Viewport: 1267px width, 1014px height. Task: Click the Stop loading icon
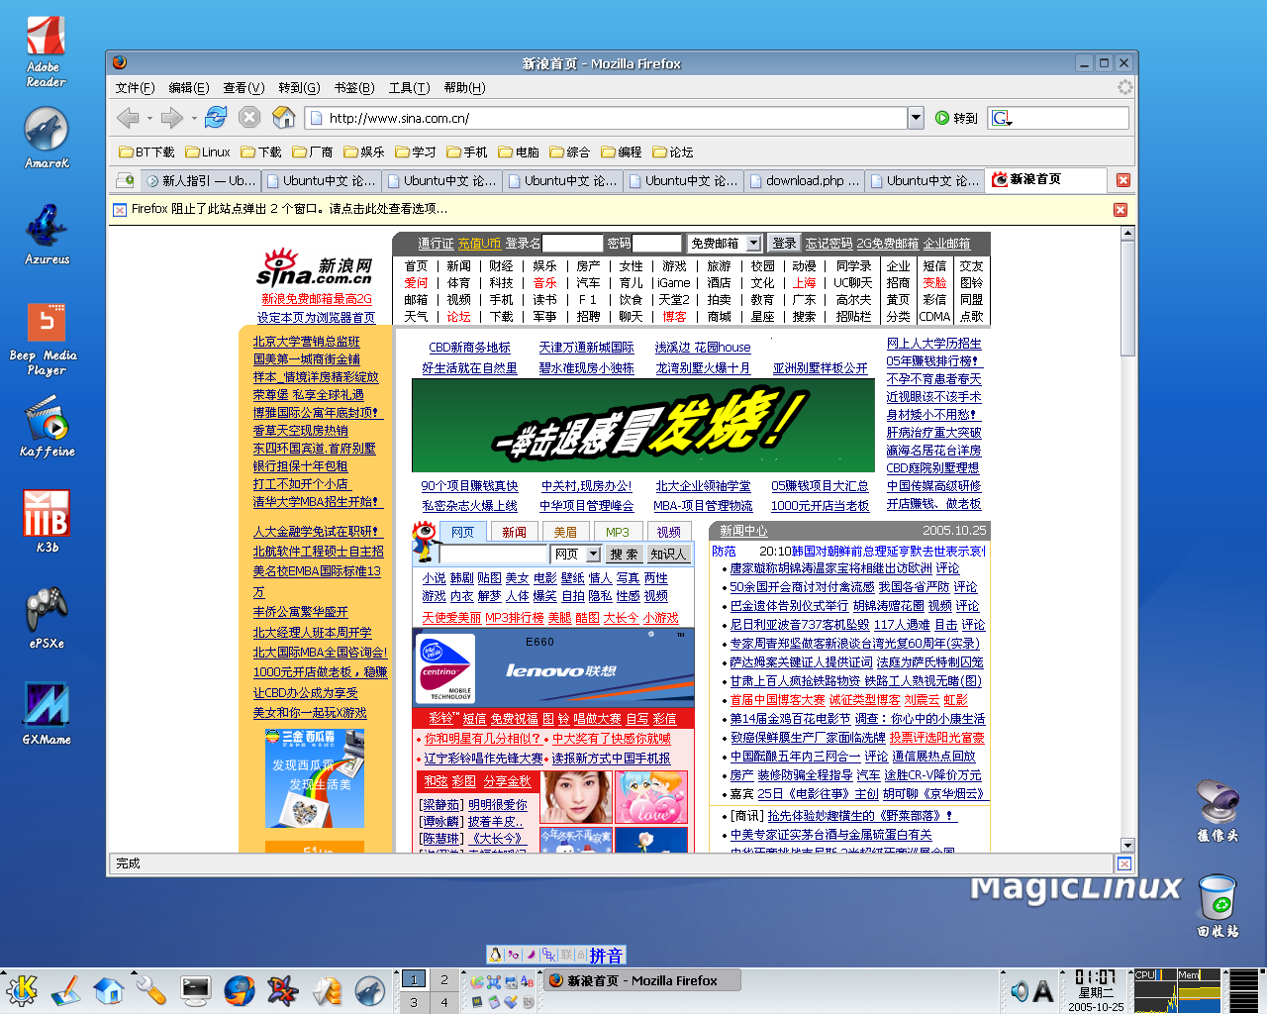tap(249, 118)
